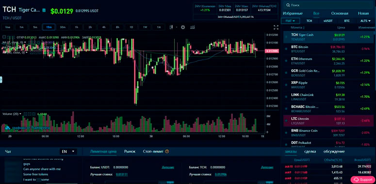Image resolution: width=376 pixels, height=184 pixels.
Task: Filter markets by BTC
Action: (347, 21)
